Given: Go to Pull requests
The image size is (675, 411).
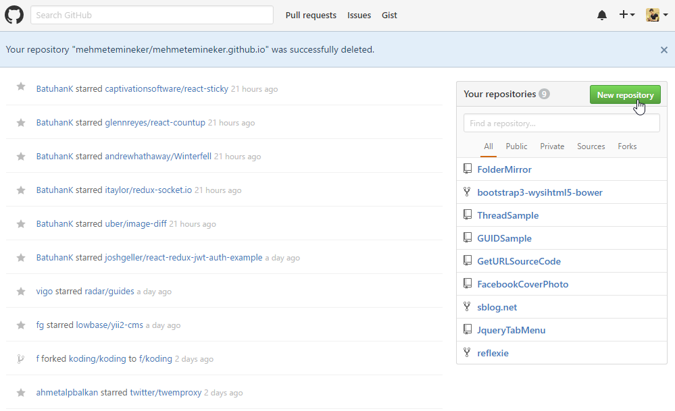Looking at the screenshot, I should [x=311, y=15].
